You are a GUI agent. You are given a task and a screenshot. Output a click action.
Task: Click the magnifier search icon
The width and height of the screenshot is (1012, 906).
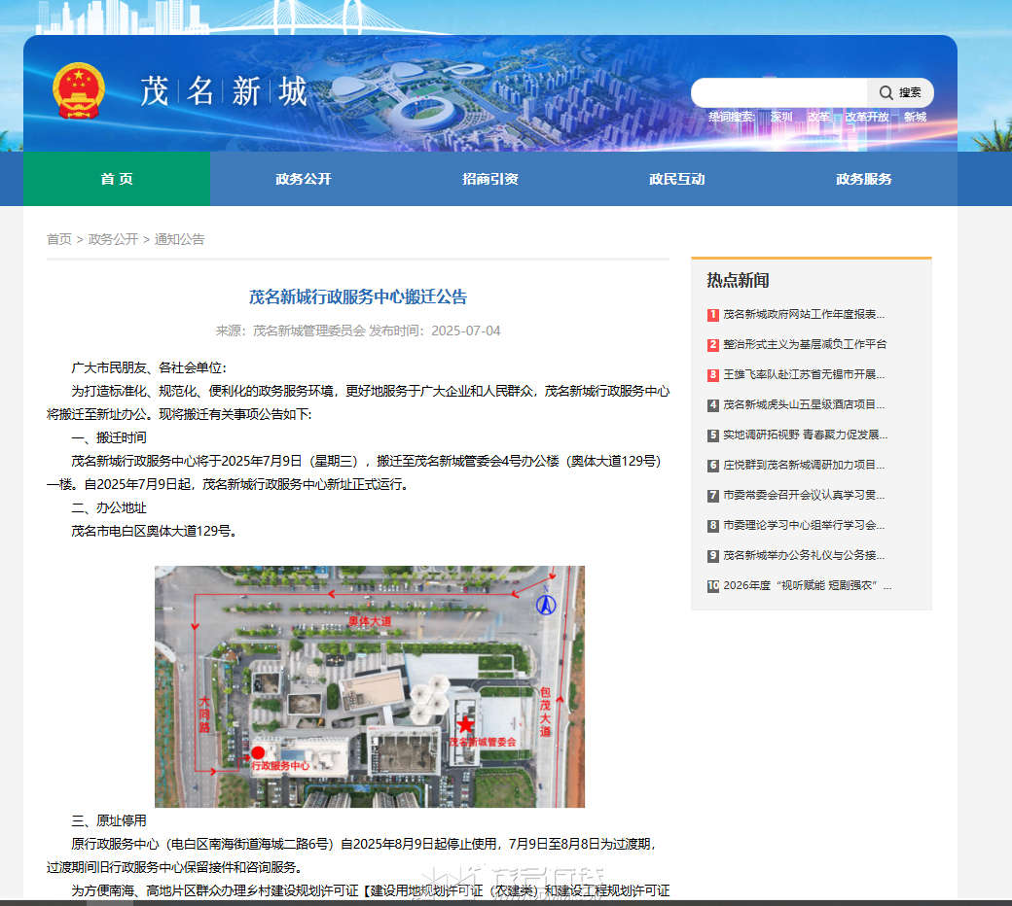[x=886, y=93]
